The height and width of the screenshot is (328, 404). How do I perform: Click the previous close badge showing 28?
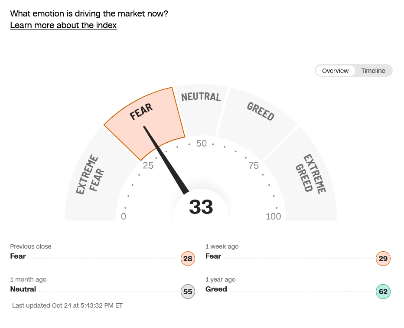click(188, 259)
